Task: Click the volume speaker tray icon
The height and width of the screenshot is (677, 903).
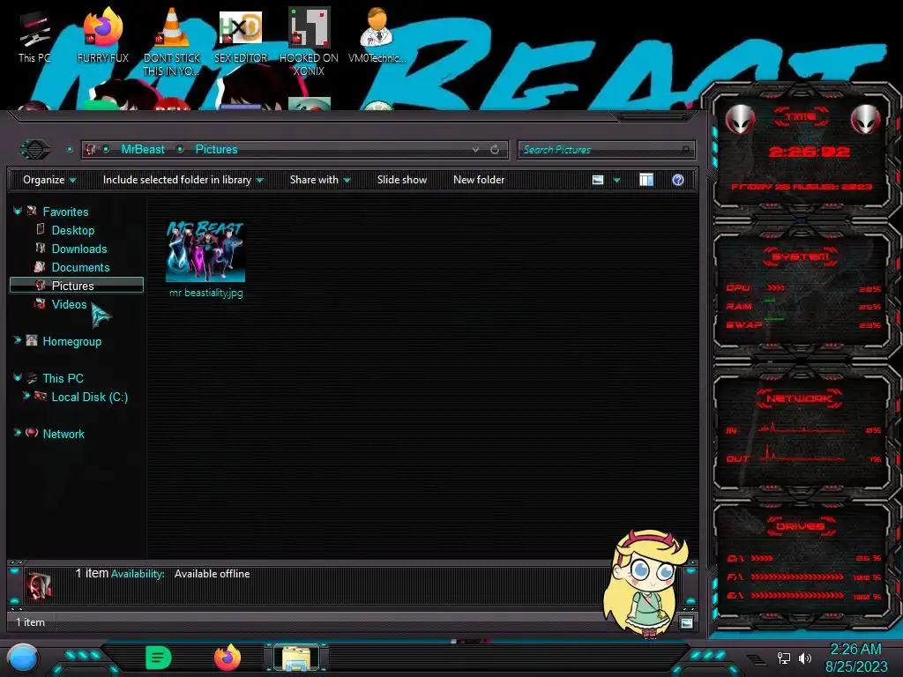Action: (x=805, y=658)
